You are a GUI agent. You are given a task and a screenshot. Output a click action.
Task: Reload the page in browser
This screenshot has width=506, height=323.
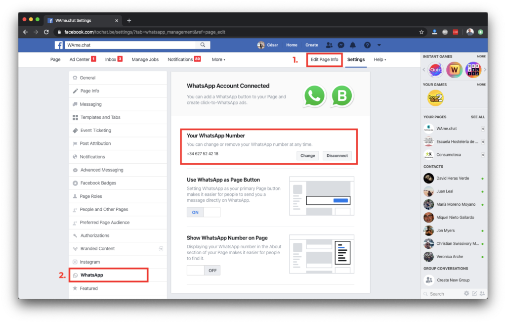(46, 32)
